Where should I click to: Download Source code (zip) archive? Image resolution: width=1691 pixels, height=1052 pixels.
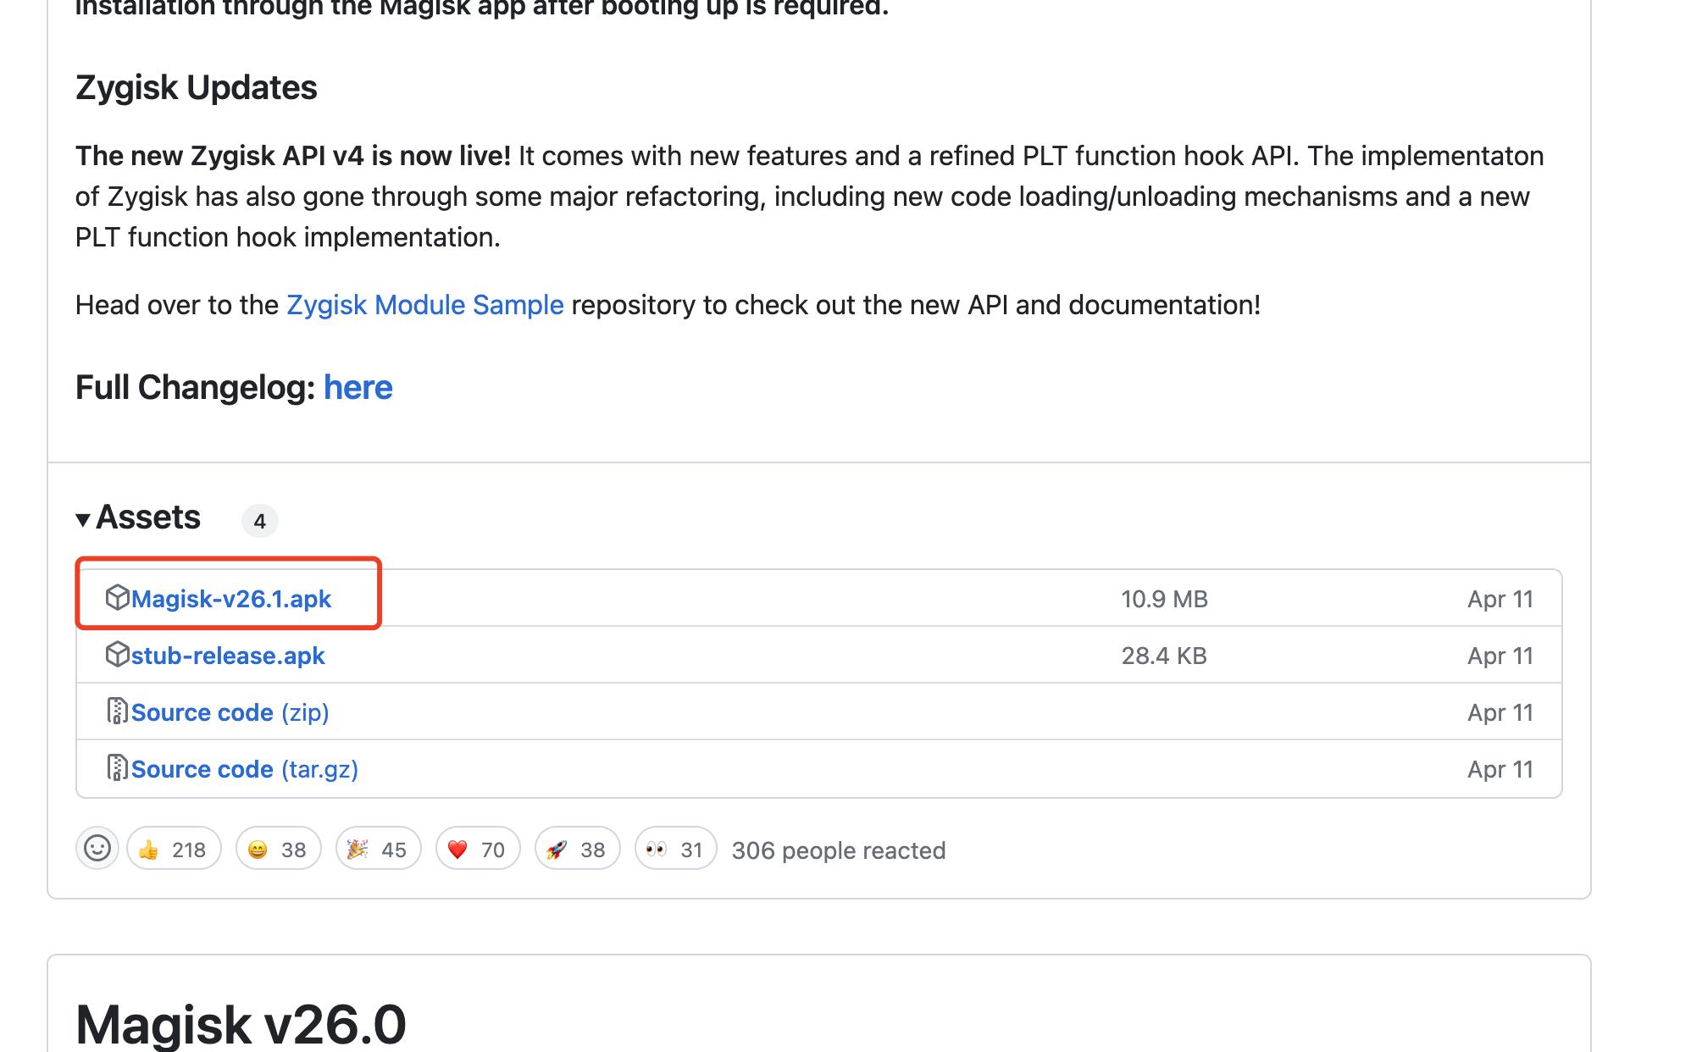click(230, 712)
